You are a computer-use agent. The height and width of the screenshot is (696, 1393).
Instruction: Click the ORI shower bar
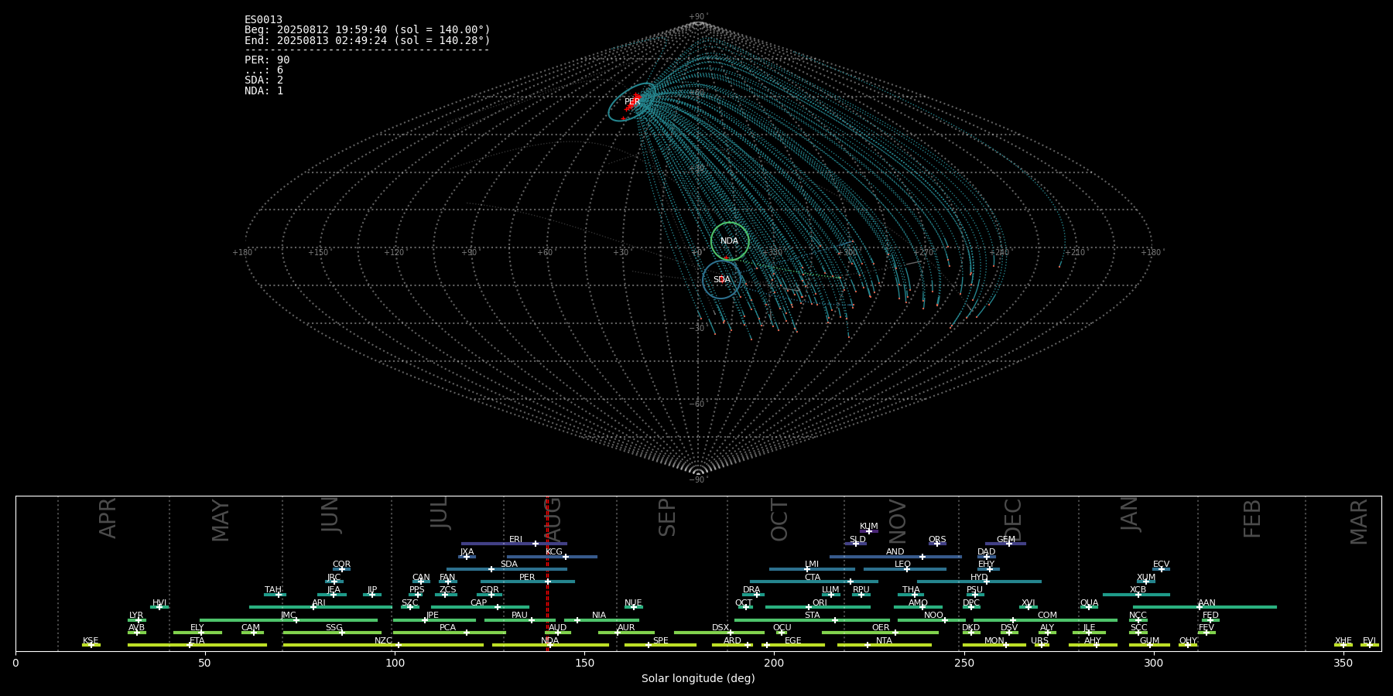pos(818,607)
